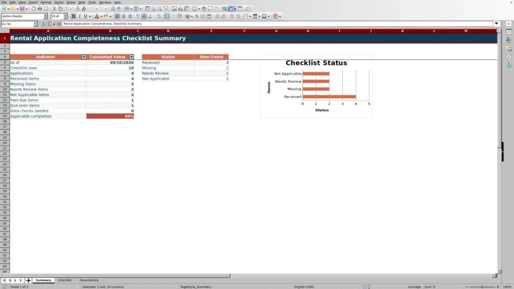The height and width of the screenshot is (289, 514).
Task: Open the File menu
Action: coord(4,3)
